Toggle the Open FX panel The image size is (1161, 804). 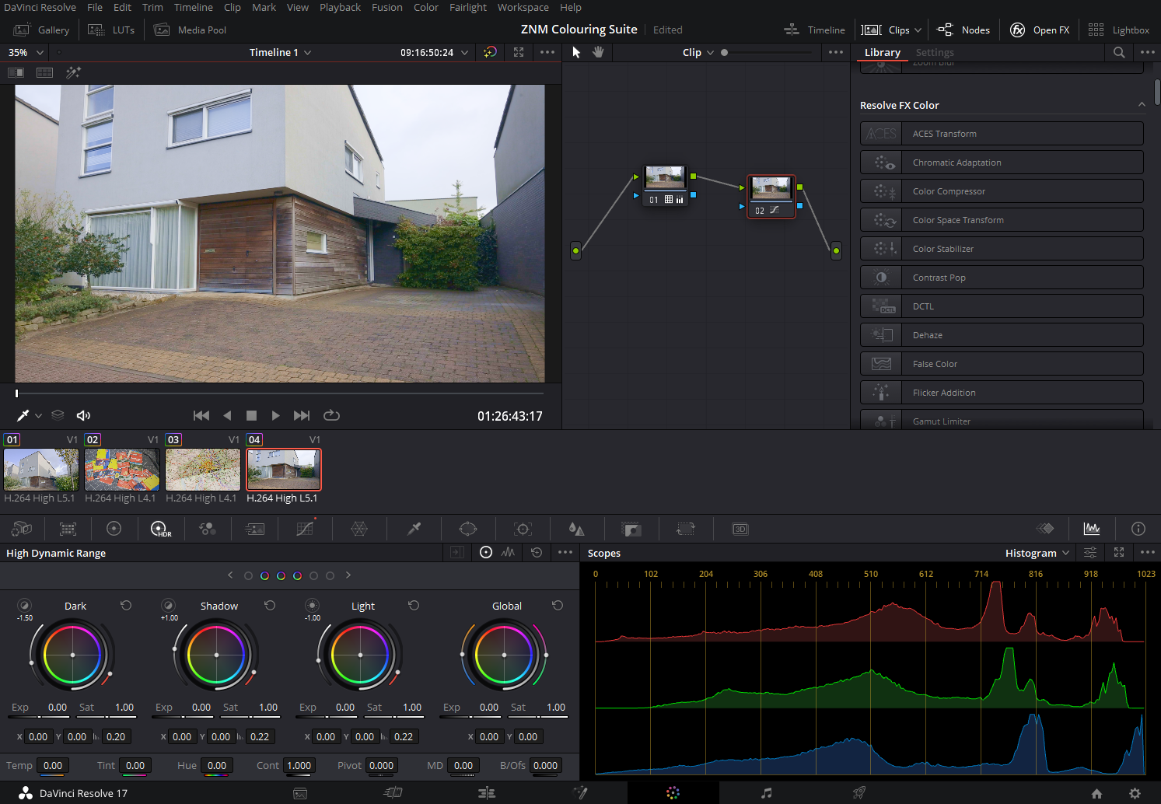pyautogui.click(x=1040, y=30)
